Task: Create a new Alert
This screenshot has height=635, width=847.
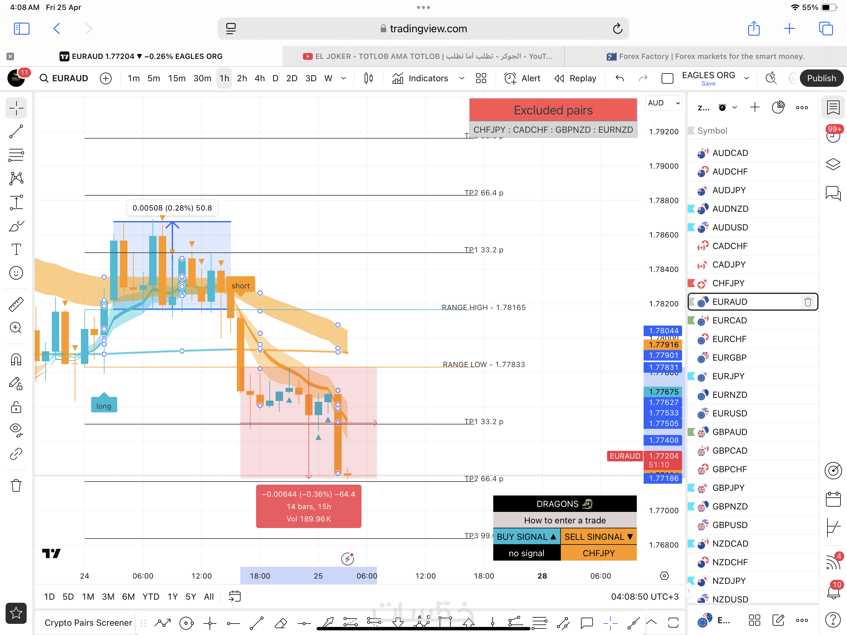Action: 522,78
